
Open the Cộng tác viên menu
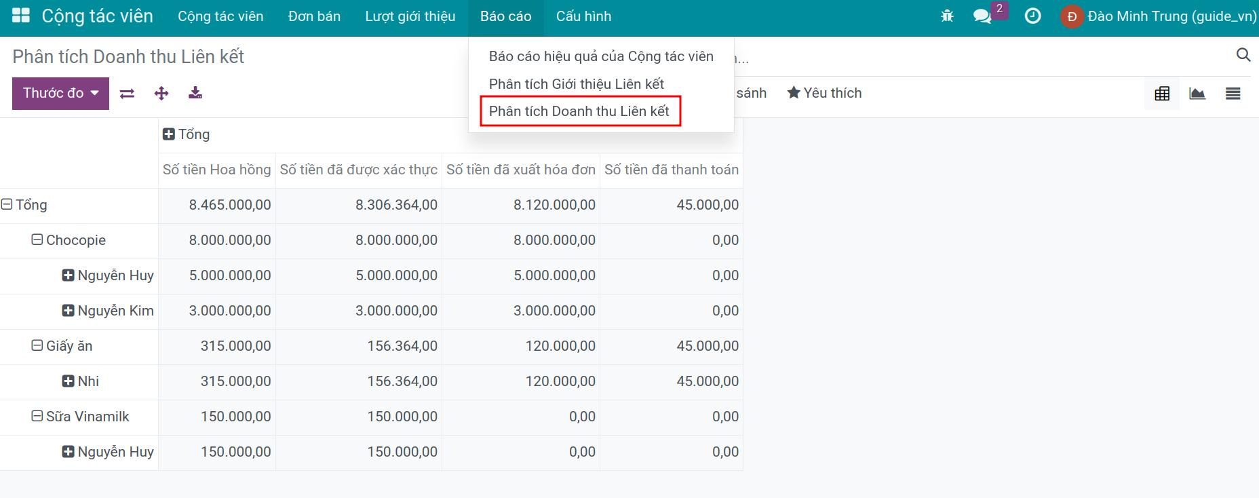pyautogui.click(x=220, y=16)
